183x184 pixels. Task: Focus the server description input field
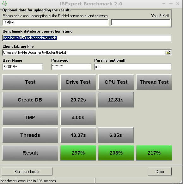(x=56, y=22)
